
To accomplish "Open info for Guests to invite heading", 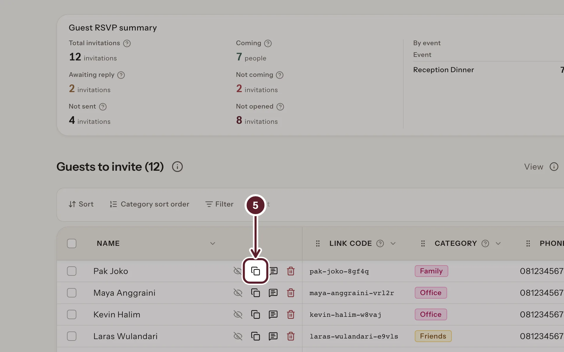I will 177,167.
